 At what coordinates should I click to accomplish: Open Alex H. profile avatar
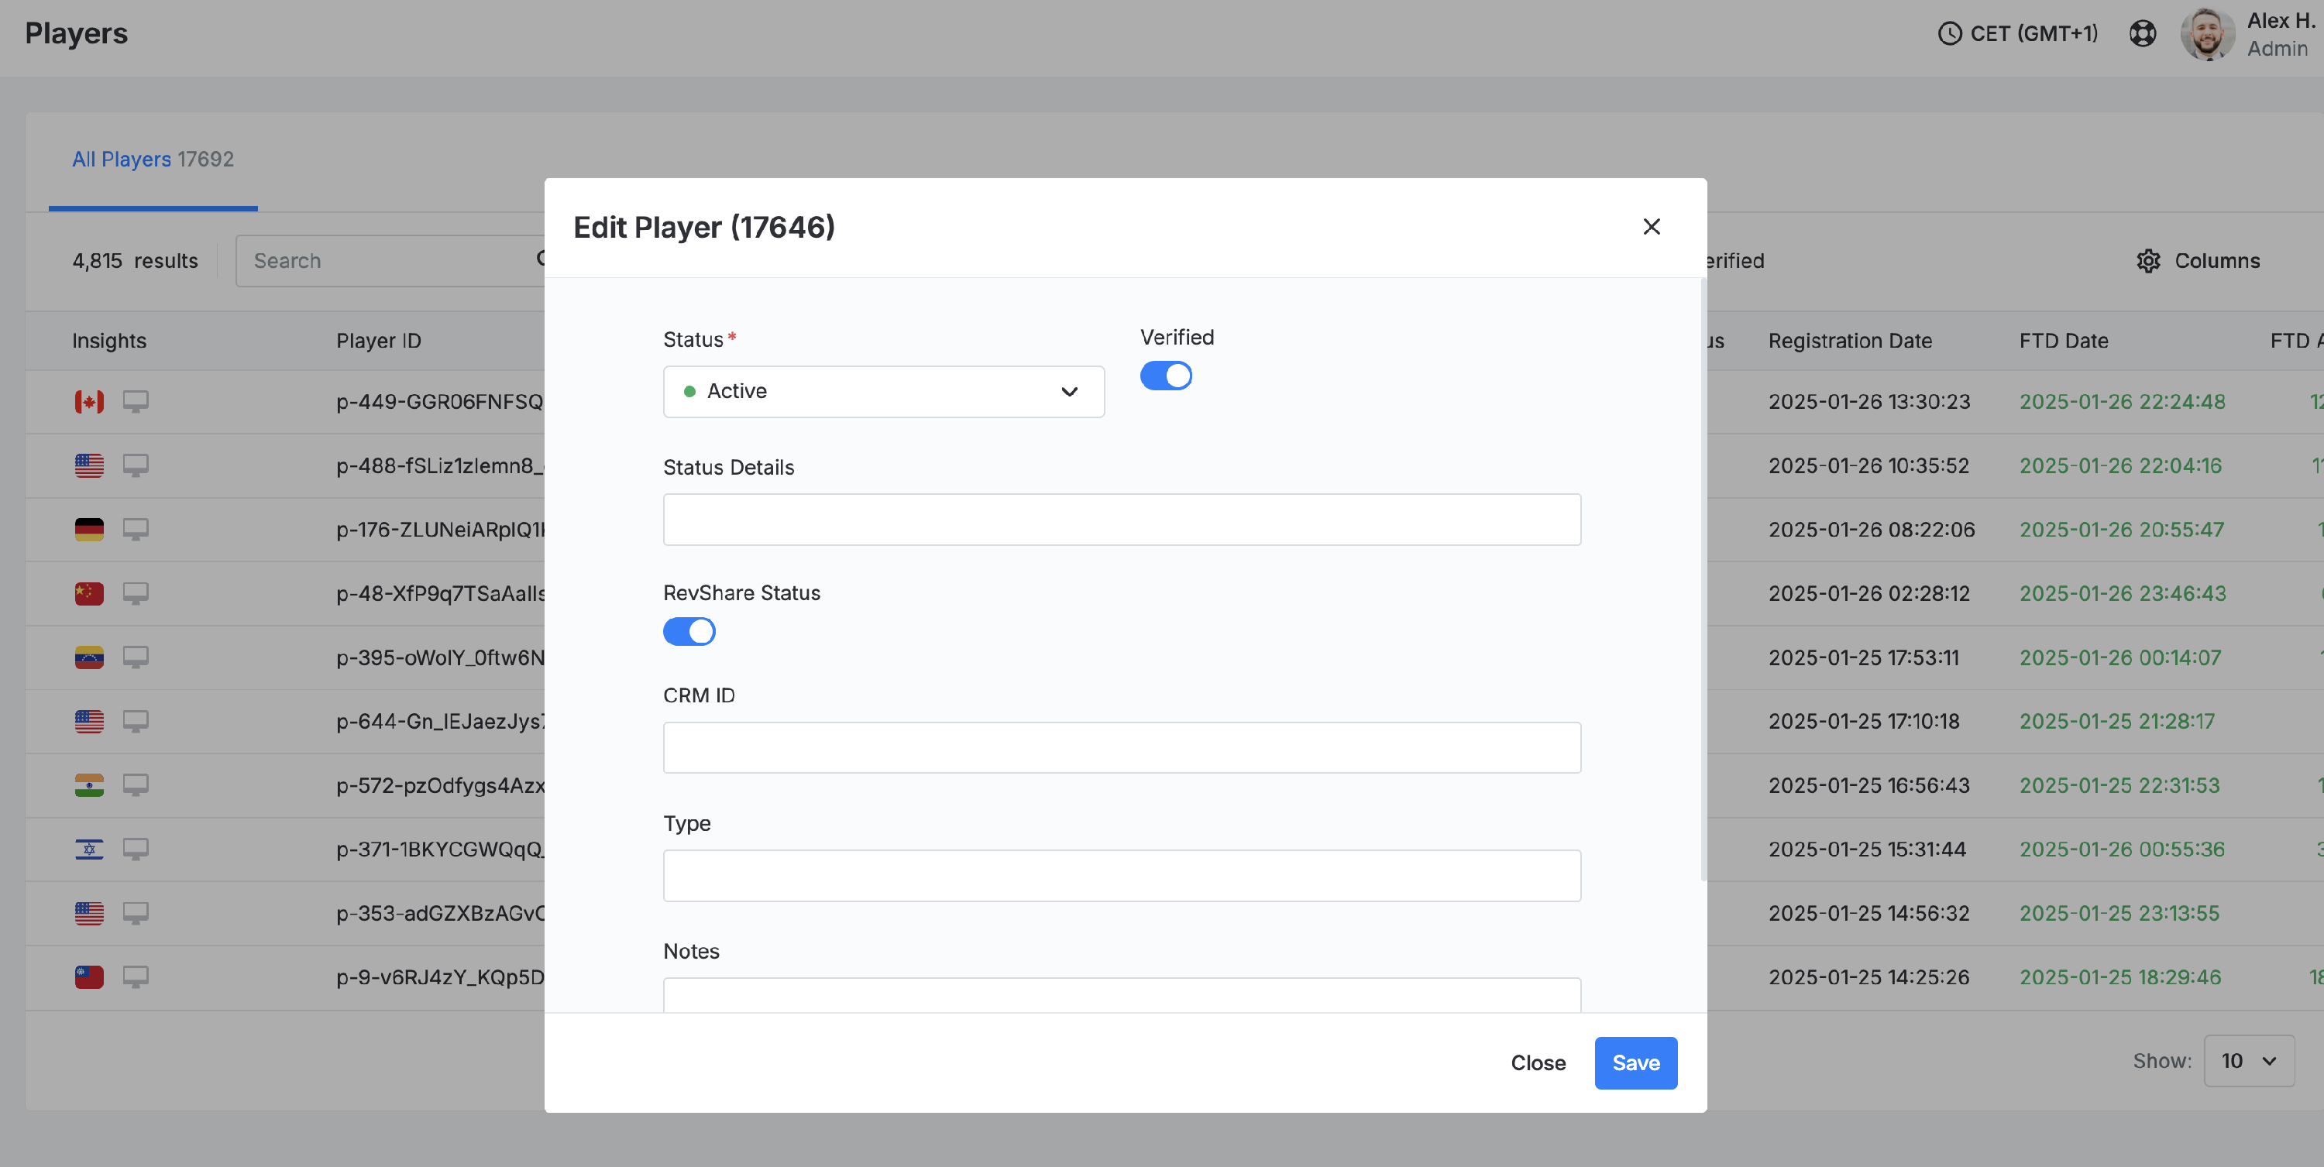(x=2207, y=34)
